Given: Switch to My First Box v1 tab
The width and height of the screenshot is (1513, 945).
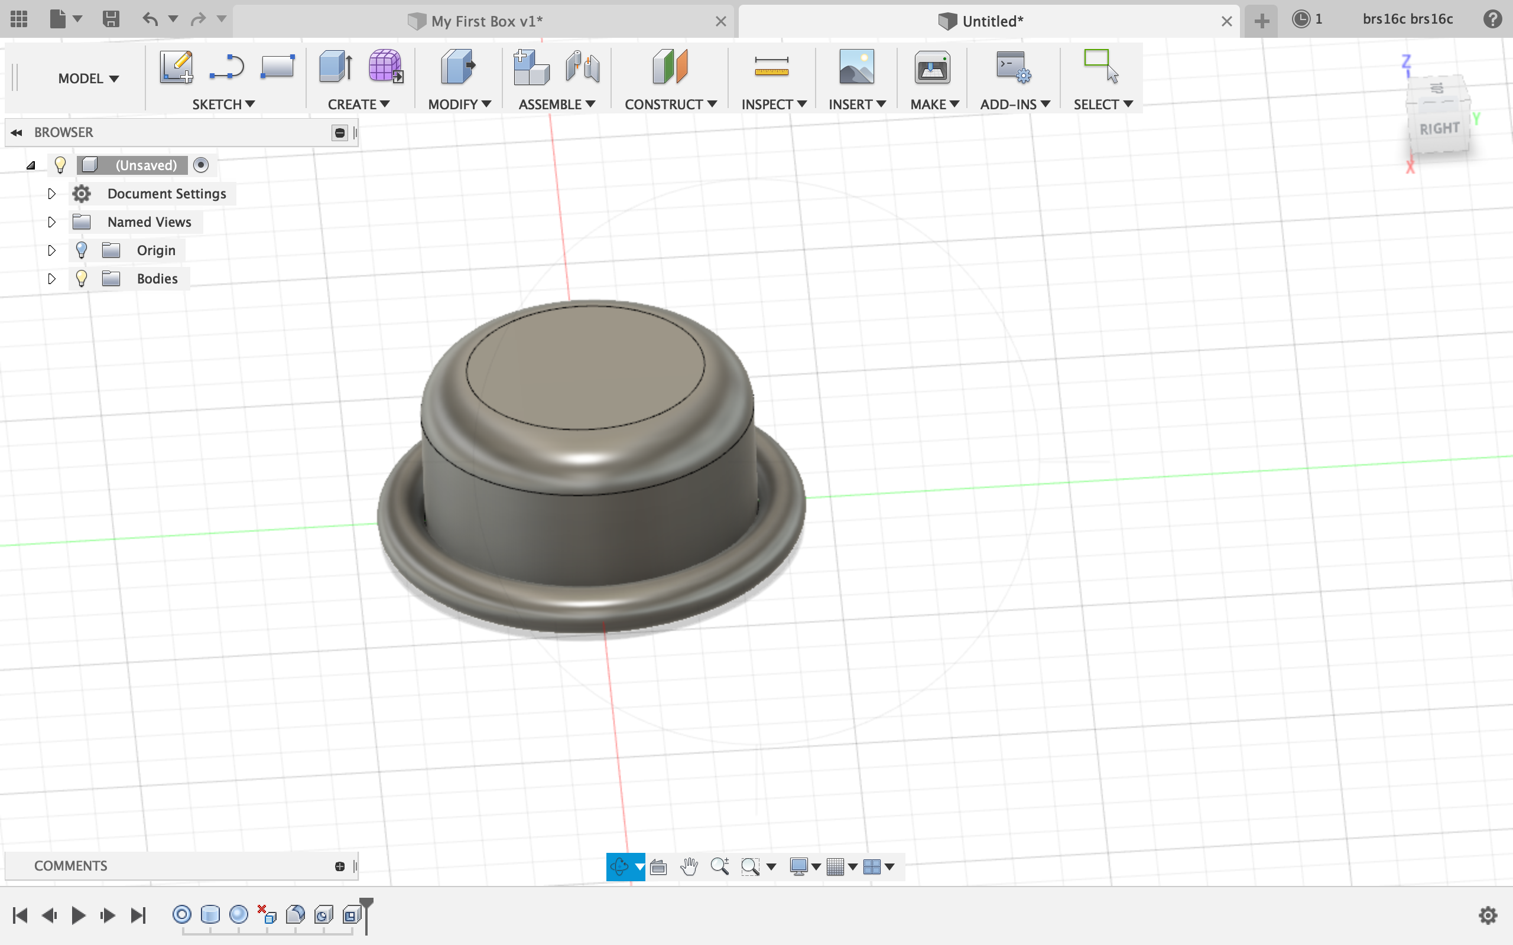Looking at the screenshot, I should (x=486, y=21).
